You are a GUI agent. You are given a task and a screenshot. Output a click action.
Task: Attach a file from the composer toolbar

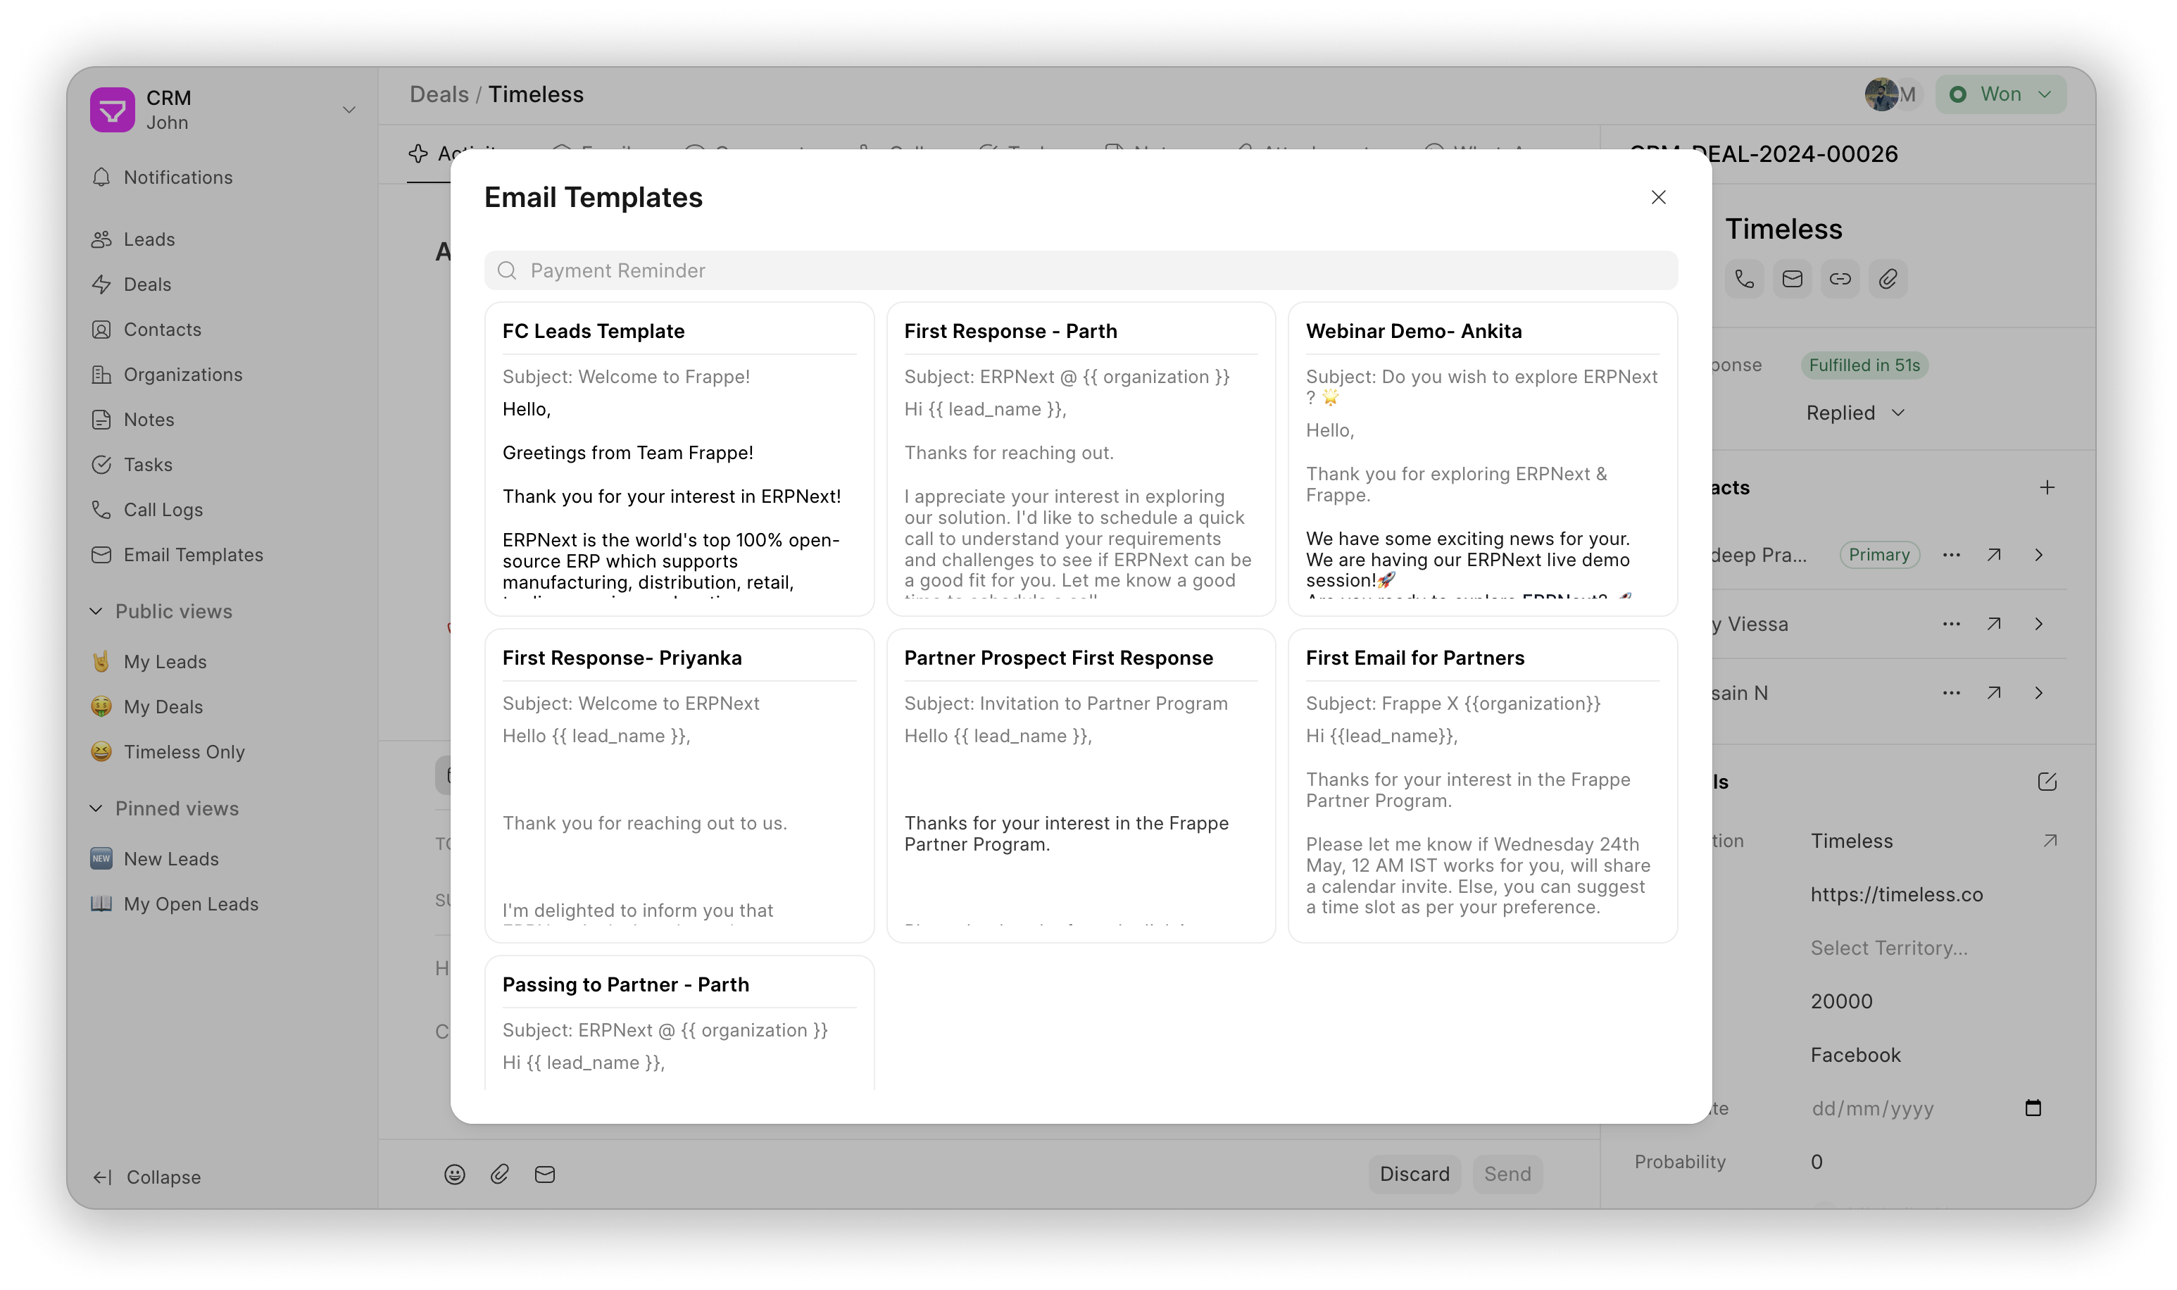(x=500, y=1175)
